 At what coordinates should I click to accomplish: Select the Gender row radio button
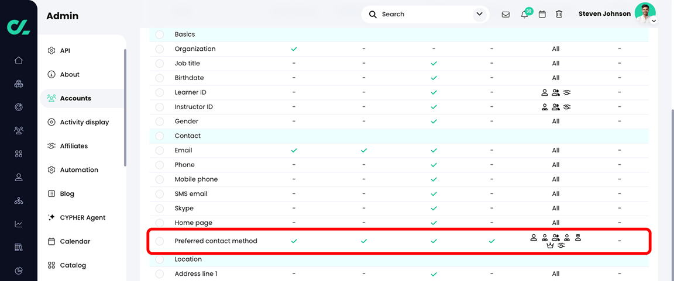[x=160, y=122]
